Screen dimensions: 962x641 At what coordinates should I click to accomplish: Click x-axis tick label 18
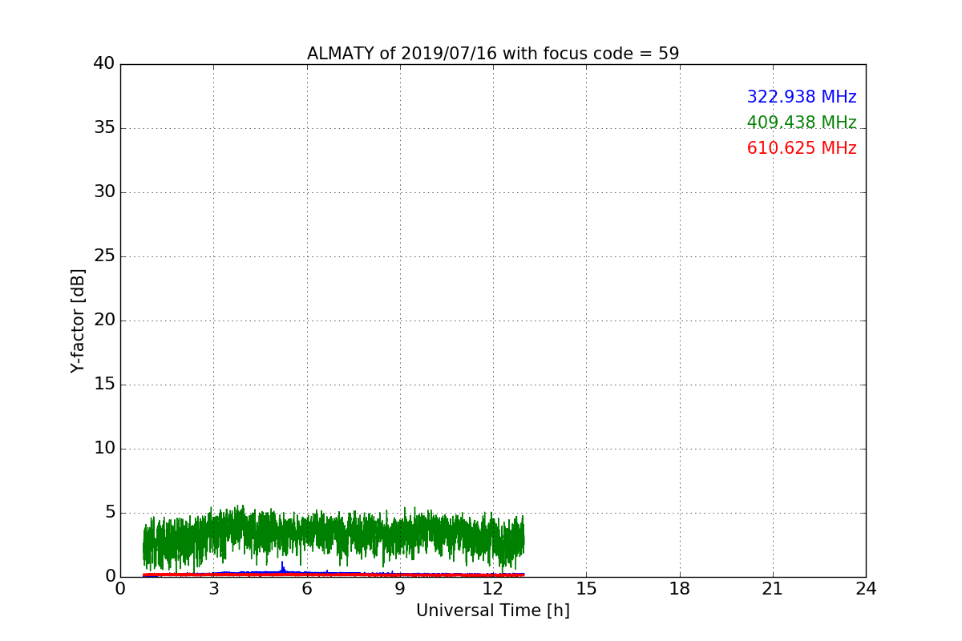click(x=680, y=589)
